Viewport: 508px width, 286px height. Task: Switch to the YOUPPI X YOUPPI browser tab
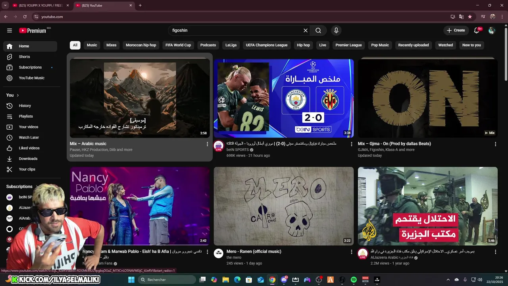coord(41,6)
